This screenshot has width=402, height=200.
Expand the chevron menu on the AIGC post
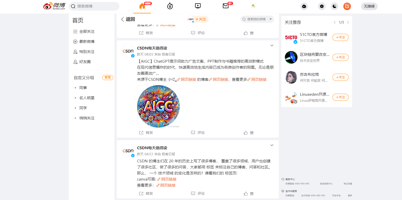coord(272,45)
